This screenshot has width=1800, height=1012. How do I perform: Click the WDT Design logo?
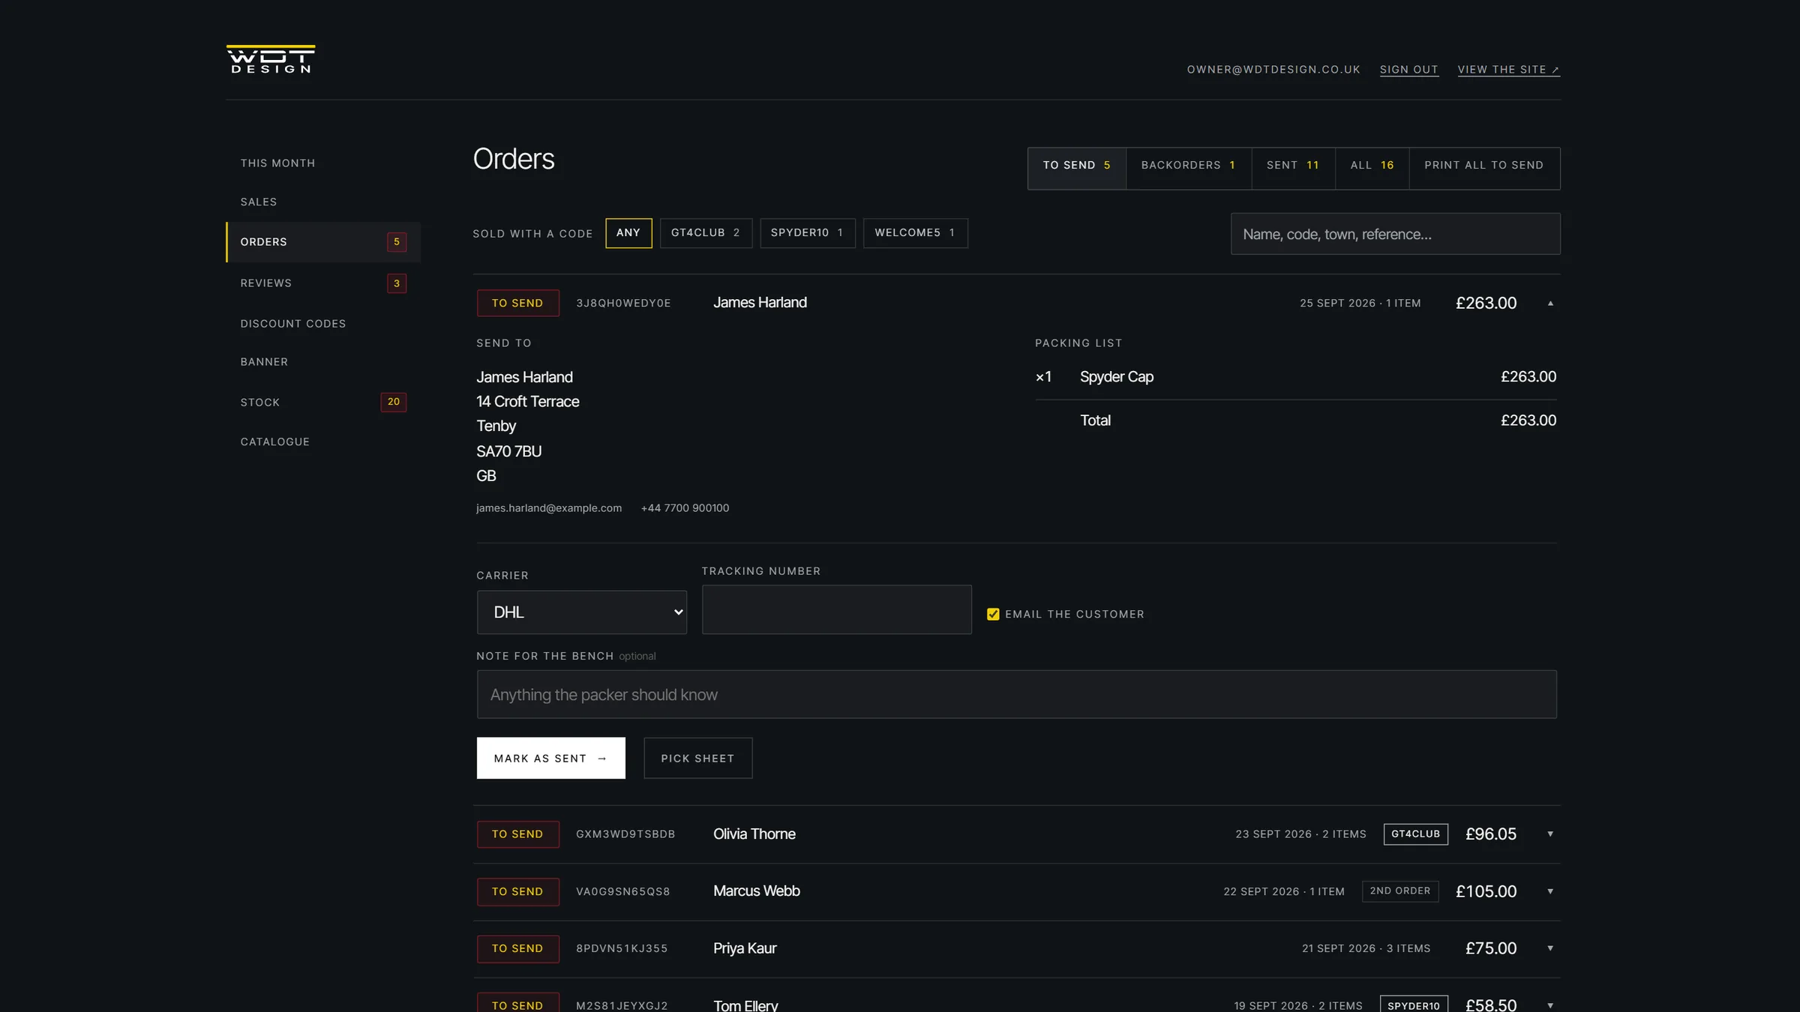point(271,59)
